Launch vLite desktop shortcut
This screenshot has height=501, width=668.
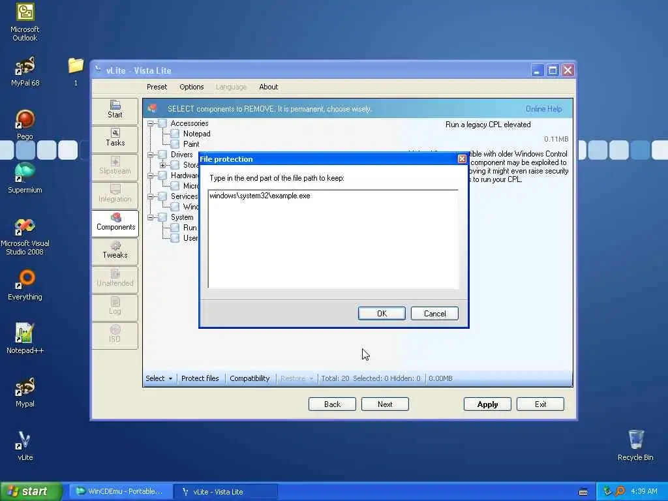pyautogui.click(x=25, y=446)
